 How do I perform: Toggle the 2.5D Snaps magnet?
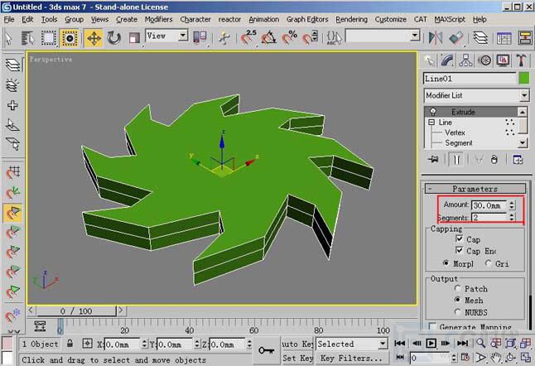pyautogui.click(x=248, y=38)
